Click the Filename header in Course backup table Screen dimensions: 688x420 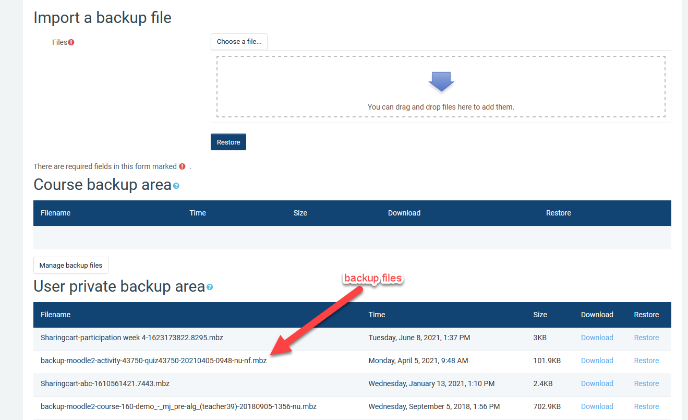click(x=55, y=213)
